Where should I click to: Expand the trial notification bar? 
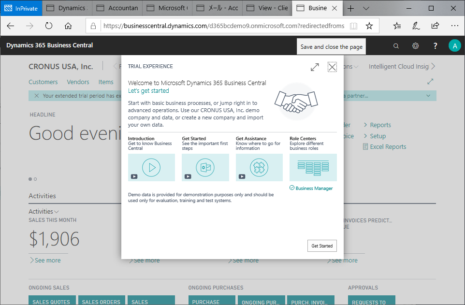[x=428, y=96]
